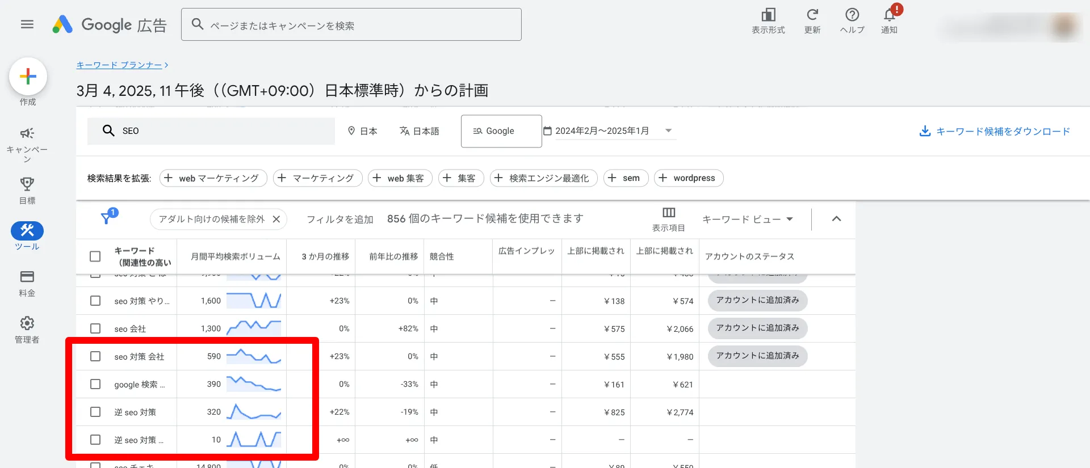The image size is (1090, 468).
Task: Open 表示形式 appearance options
Action: point(768,22)
